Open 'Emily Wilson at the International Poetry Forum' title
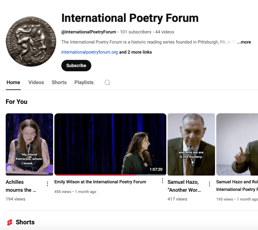258x230 pixels. [100, 182]
